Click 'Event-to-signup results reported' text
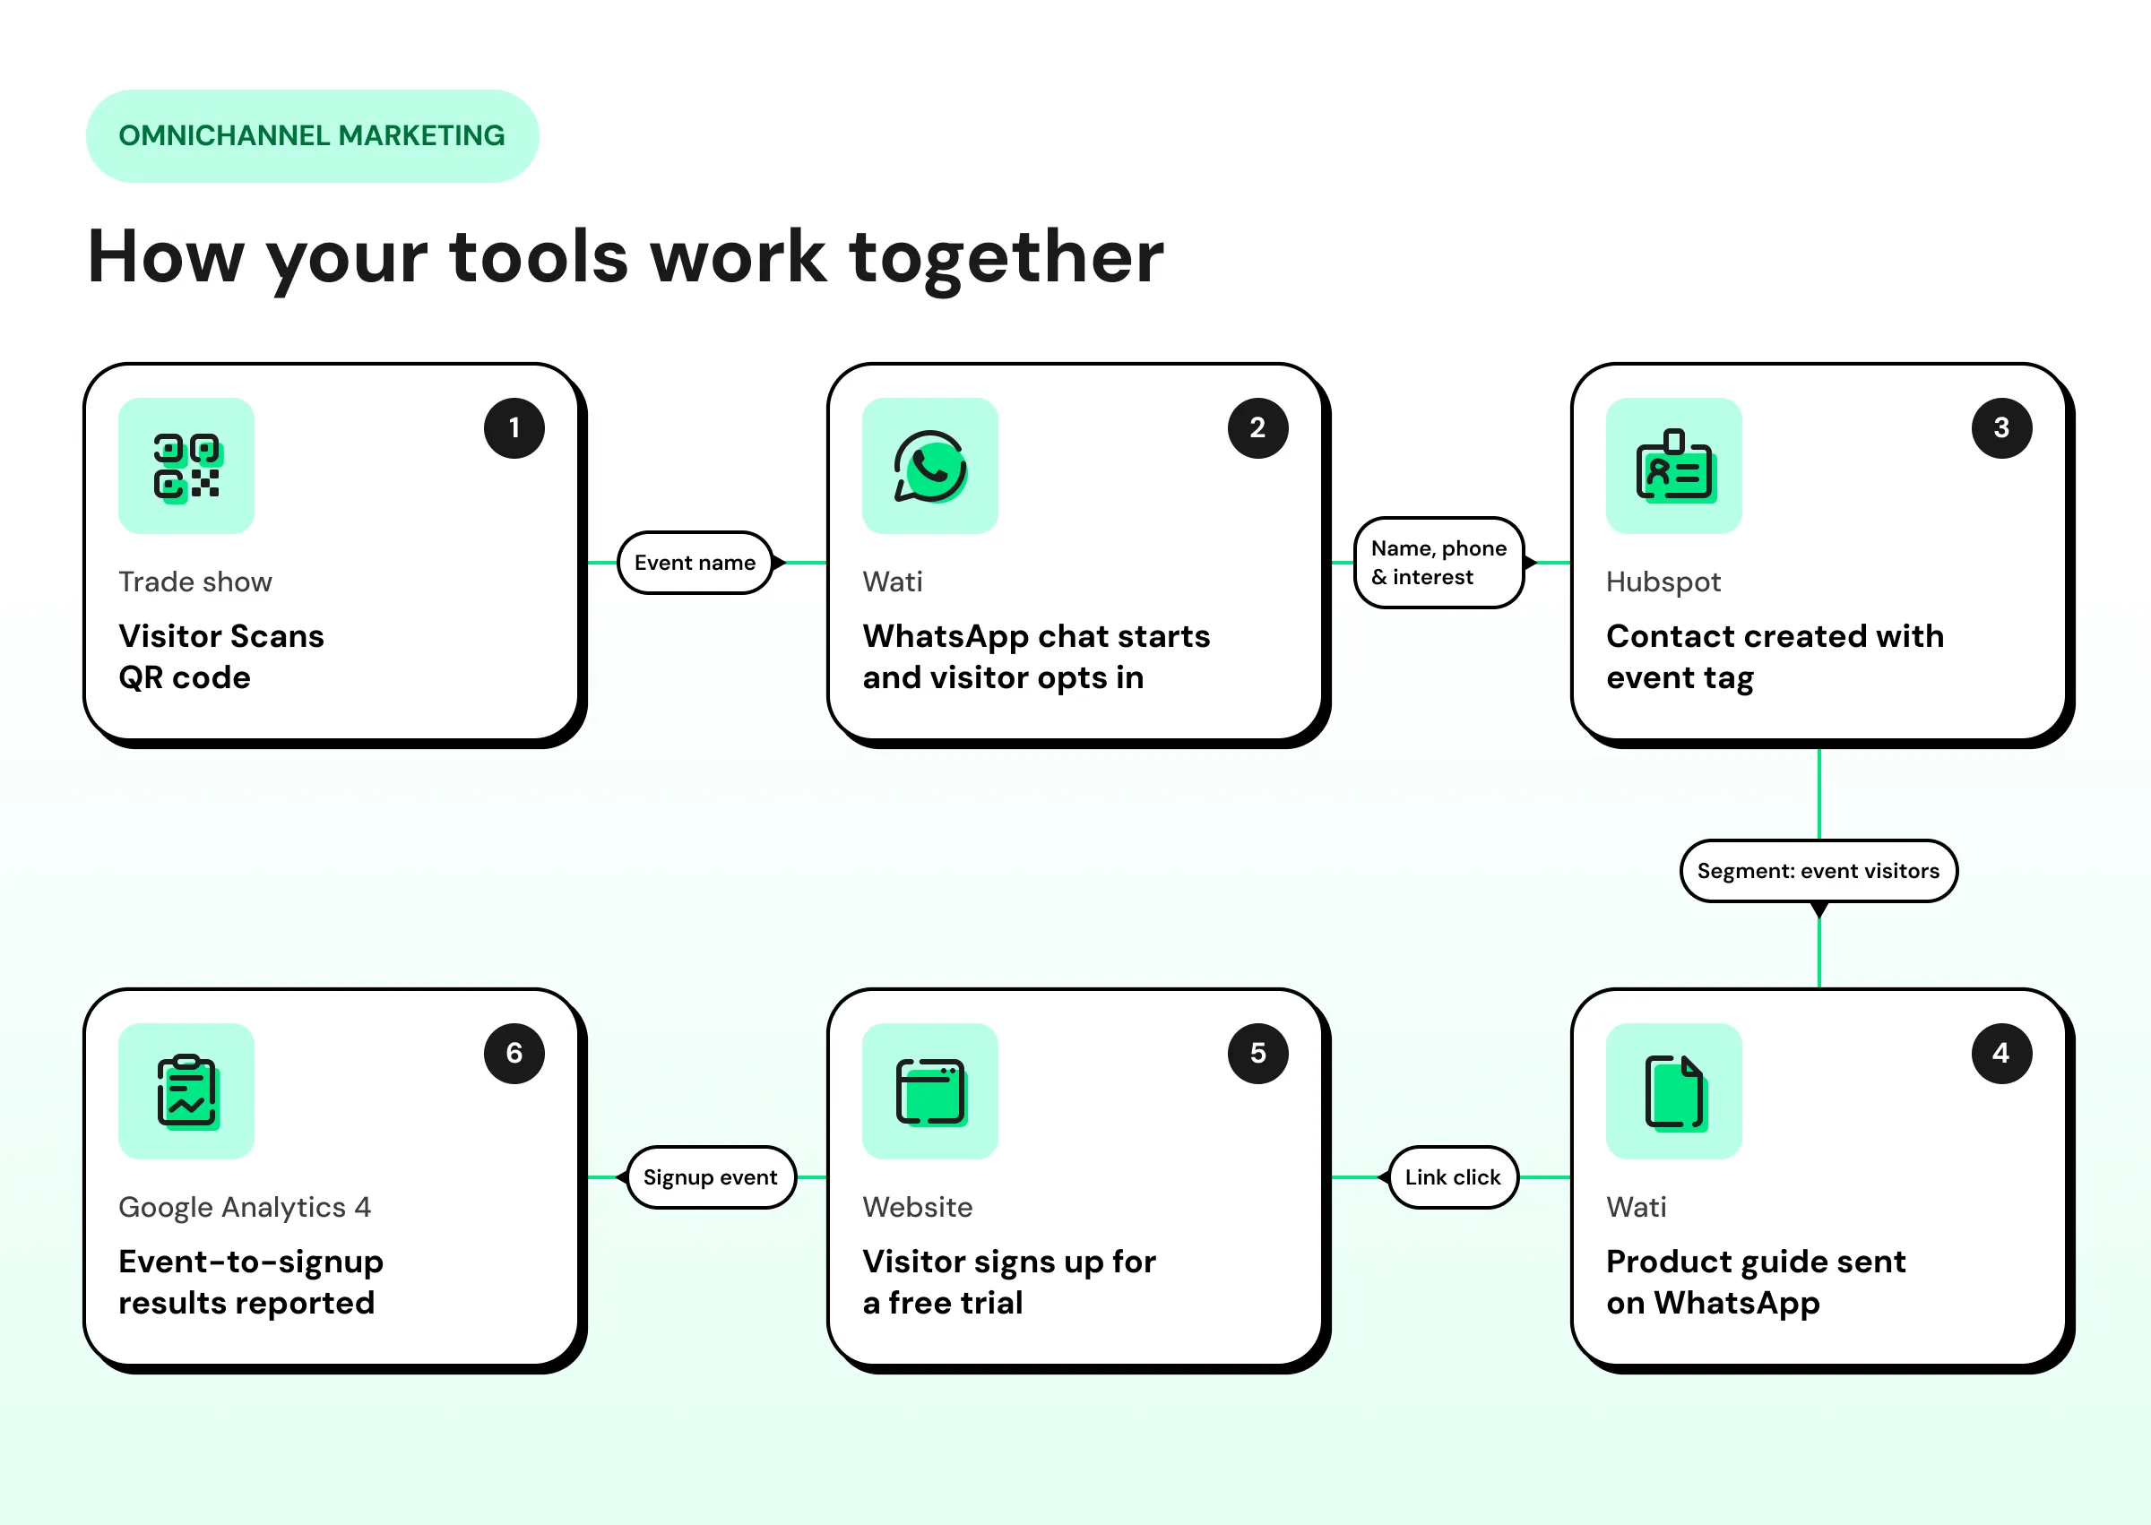 coord(251,1283)
